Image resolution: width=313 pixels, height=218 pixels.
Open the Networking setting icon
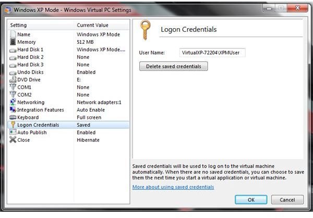click(x=13, y=102)
